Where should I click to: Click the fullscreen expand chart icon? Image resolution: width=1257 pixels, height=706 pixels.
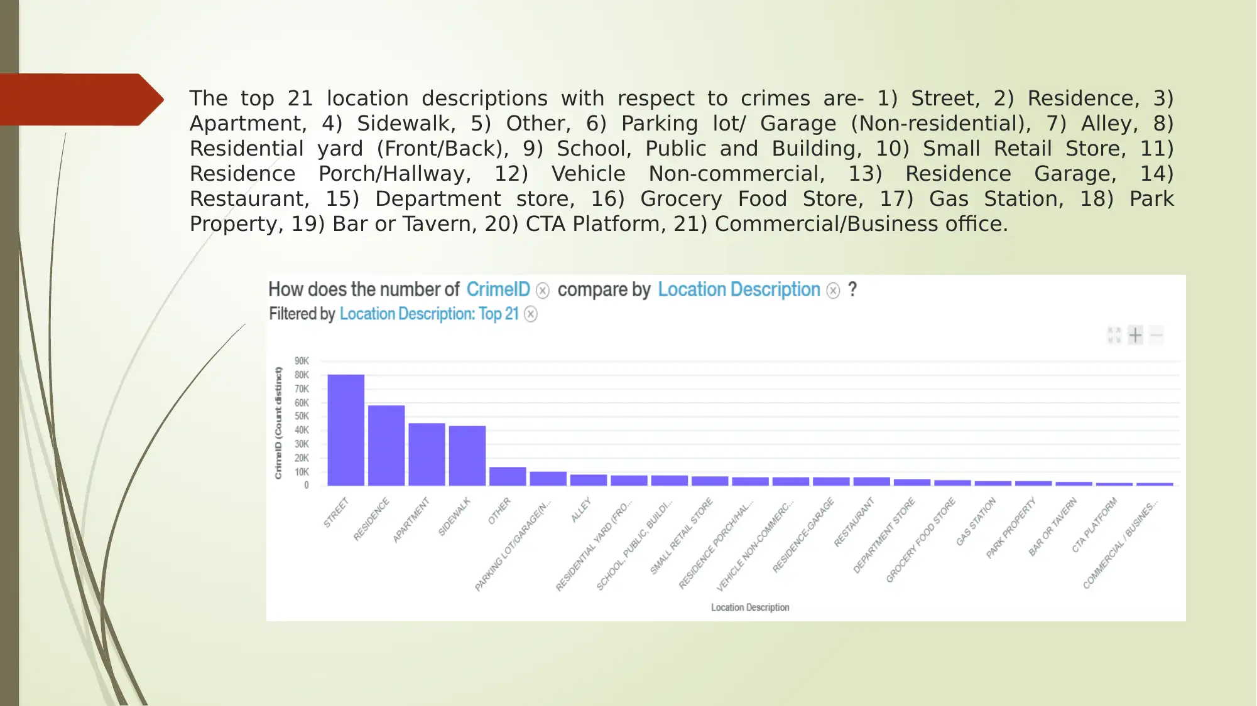1114,335
